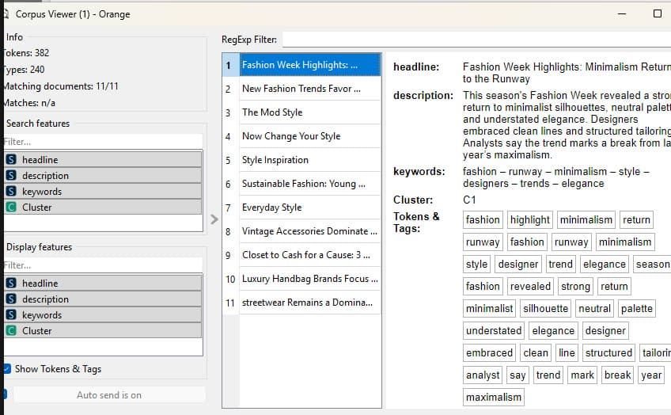
Task: Click the 'neutral' token tag
Action: coord(594,308)
